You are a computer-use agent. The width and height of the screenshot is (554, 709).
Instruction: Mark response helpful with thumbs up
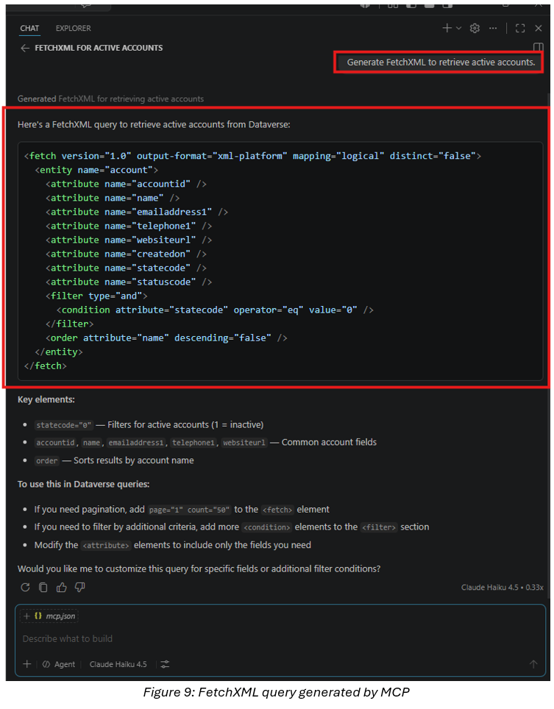62,587
